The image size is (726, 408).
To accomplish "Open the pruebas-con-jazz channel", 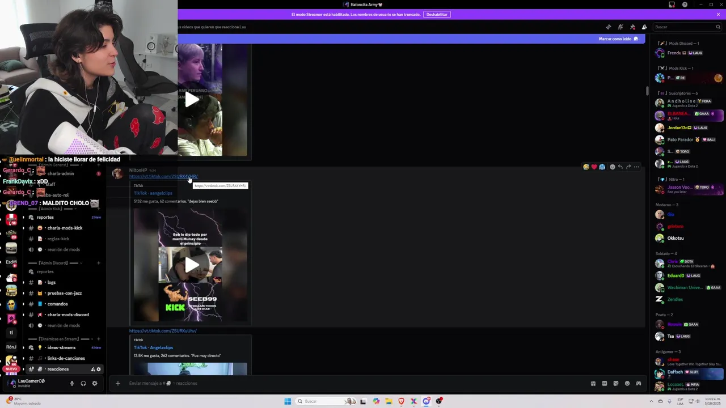I will pos(65,293).
